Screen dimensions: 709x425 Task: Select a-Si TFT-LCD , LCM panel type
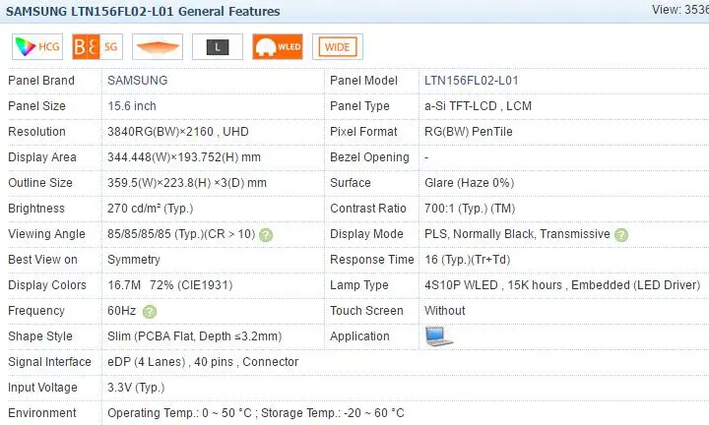click(478, 106)
